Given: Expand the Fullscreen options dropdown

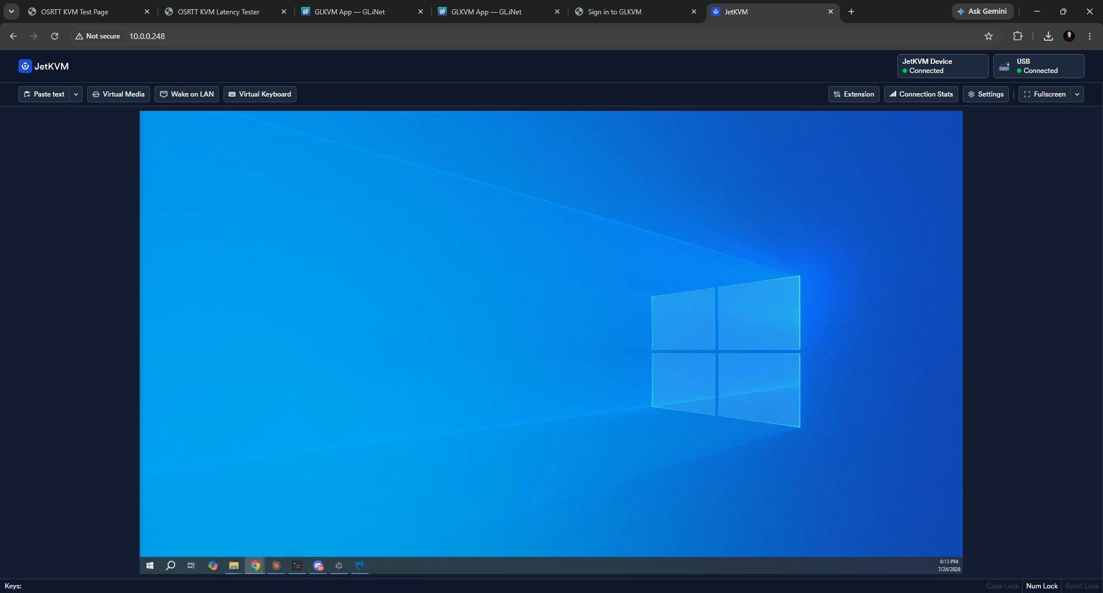Looking at the screenshot, I should pyautogui.click(x=1077, y=94).
